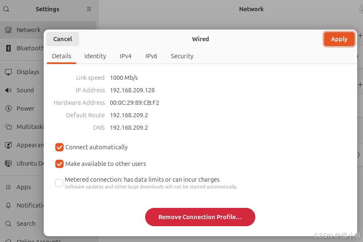Click the Network panel header title
Viewport: 363px width, 242px height.
(x=251, y=9)
